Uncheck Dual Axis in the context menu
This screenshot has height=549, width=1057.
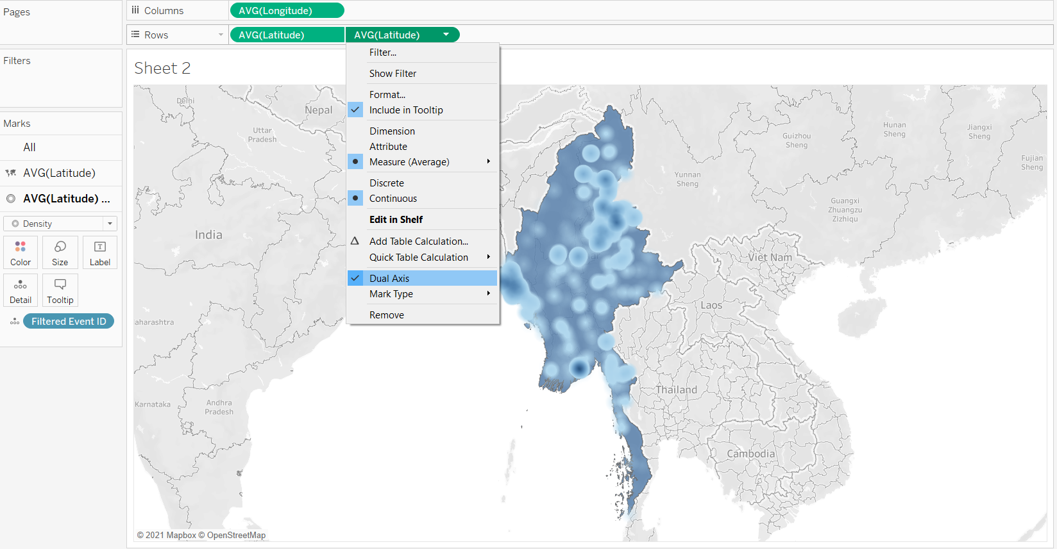[x=389, y=278]
